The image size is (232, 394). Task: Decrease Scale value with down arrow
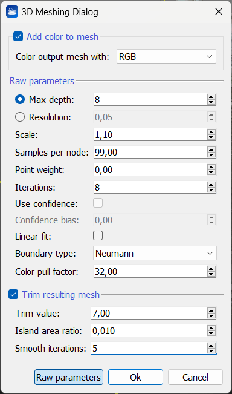click(211, 137)
